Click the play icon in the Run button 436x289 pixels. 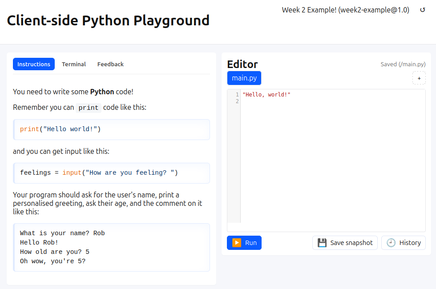[x=237, y=243]
